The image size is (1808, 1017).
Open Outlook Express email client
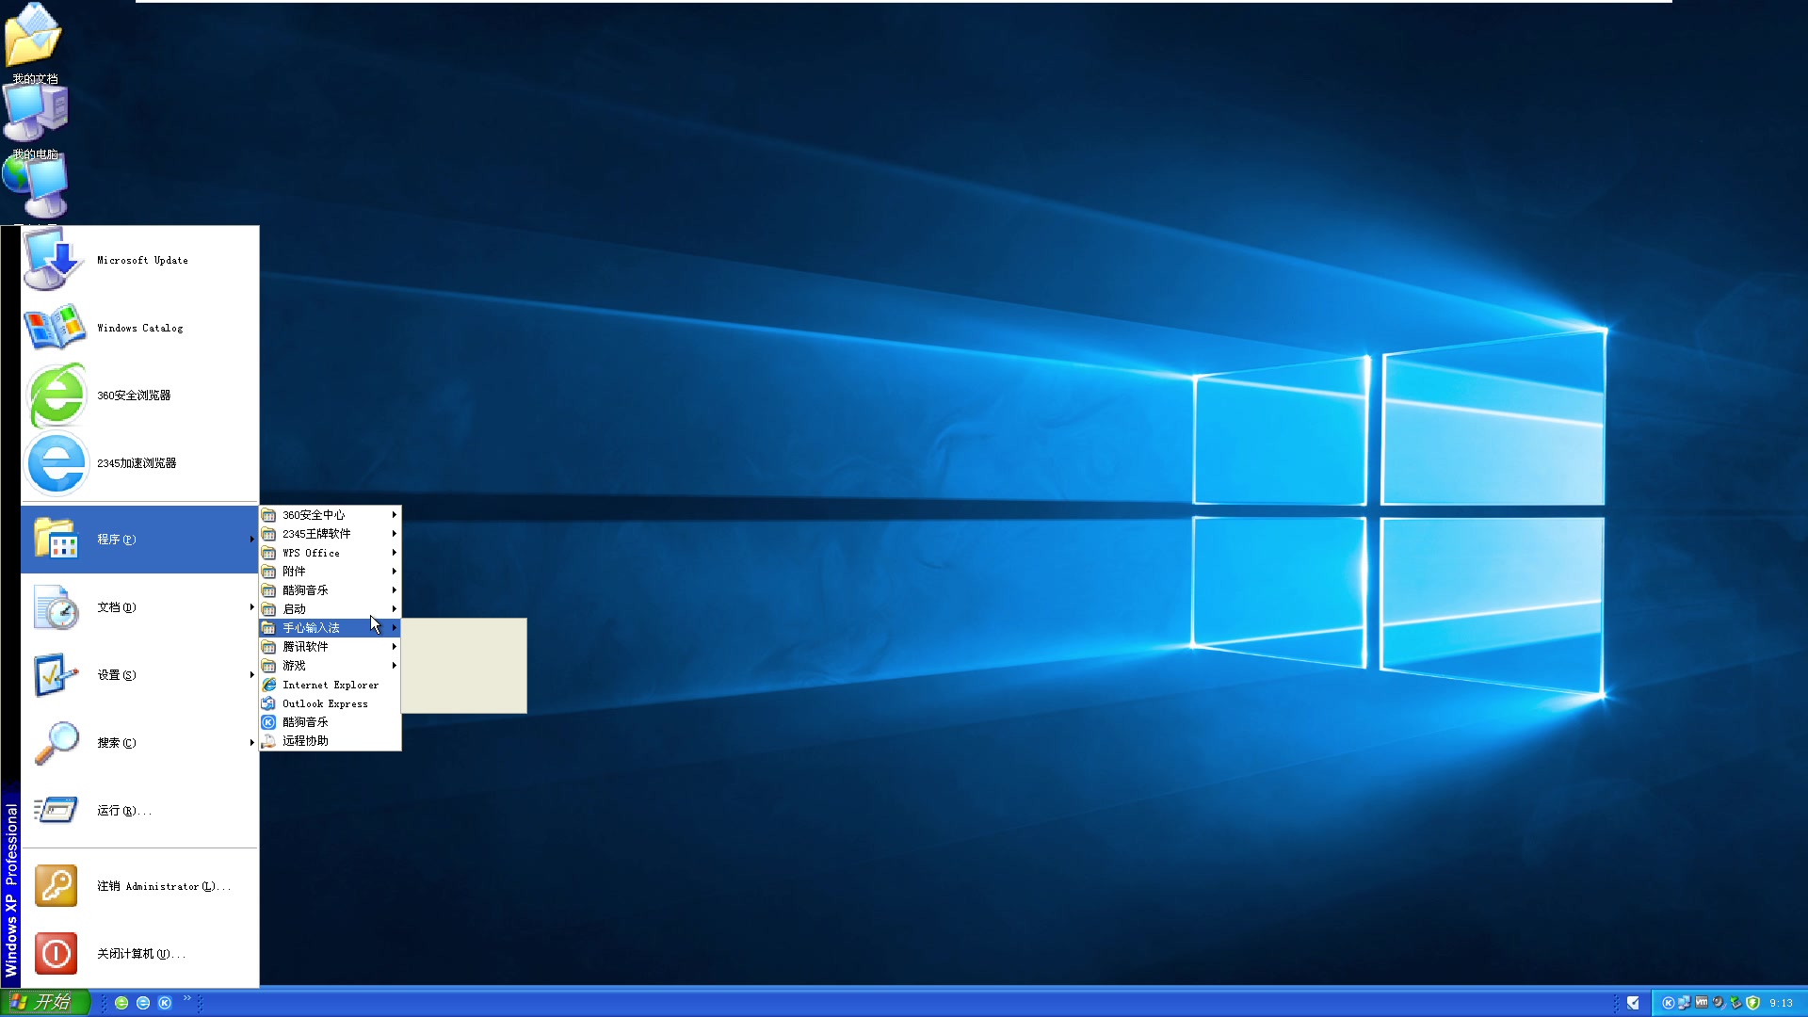[x=324, y=702]
